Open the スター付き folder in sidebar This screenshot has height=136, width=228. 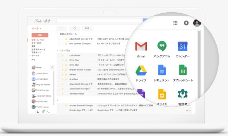[x=36, y=43]
